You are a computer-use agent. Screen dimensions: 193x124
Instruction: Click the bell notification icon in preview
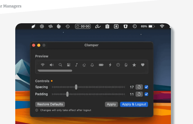pyautogui.click(x=92, y=65)
